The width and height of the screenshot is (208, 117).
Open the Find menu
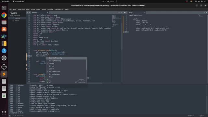coord(28,9)
